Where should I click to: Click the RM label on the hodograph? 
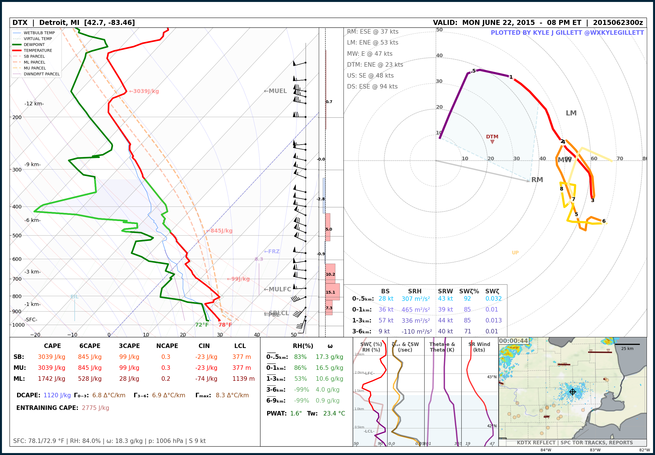pos(537,180)
